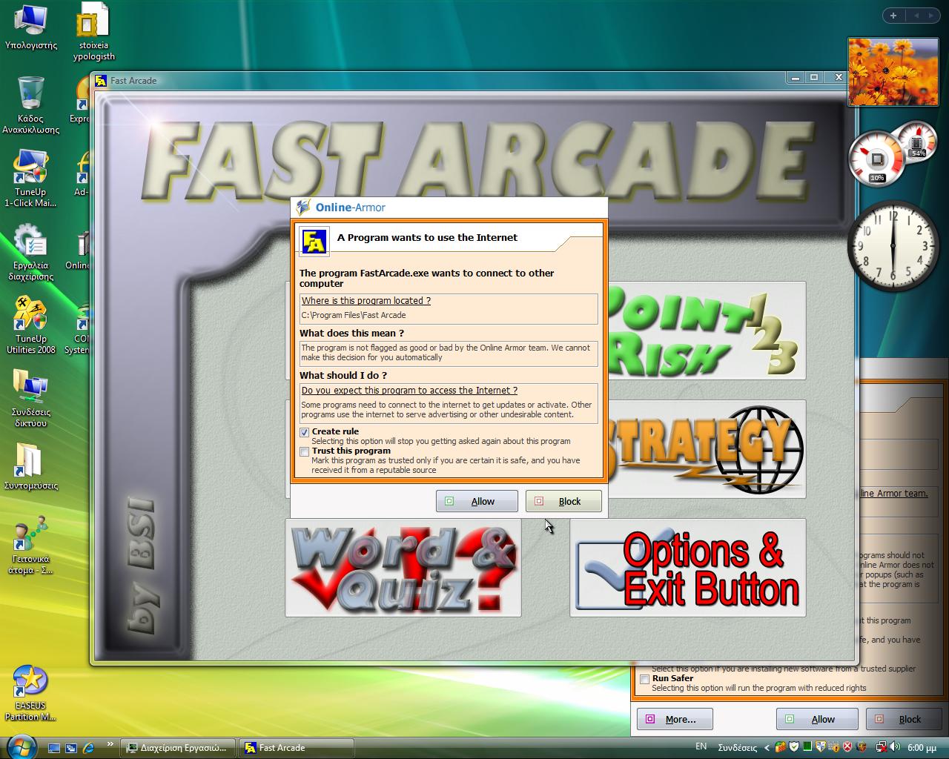Open the Word & Quiz game category
Viewport: 949px width, 759px height.
click(x=403, y=568)
